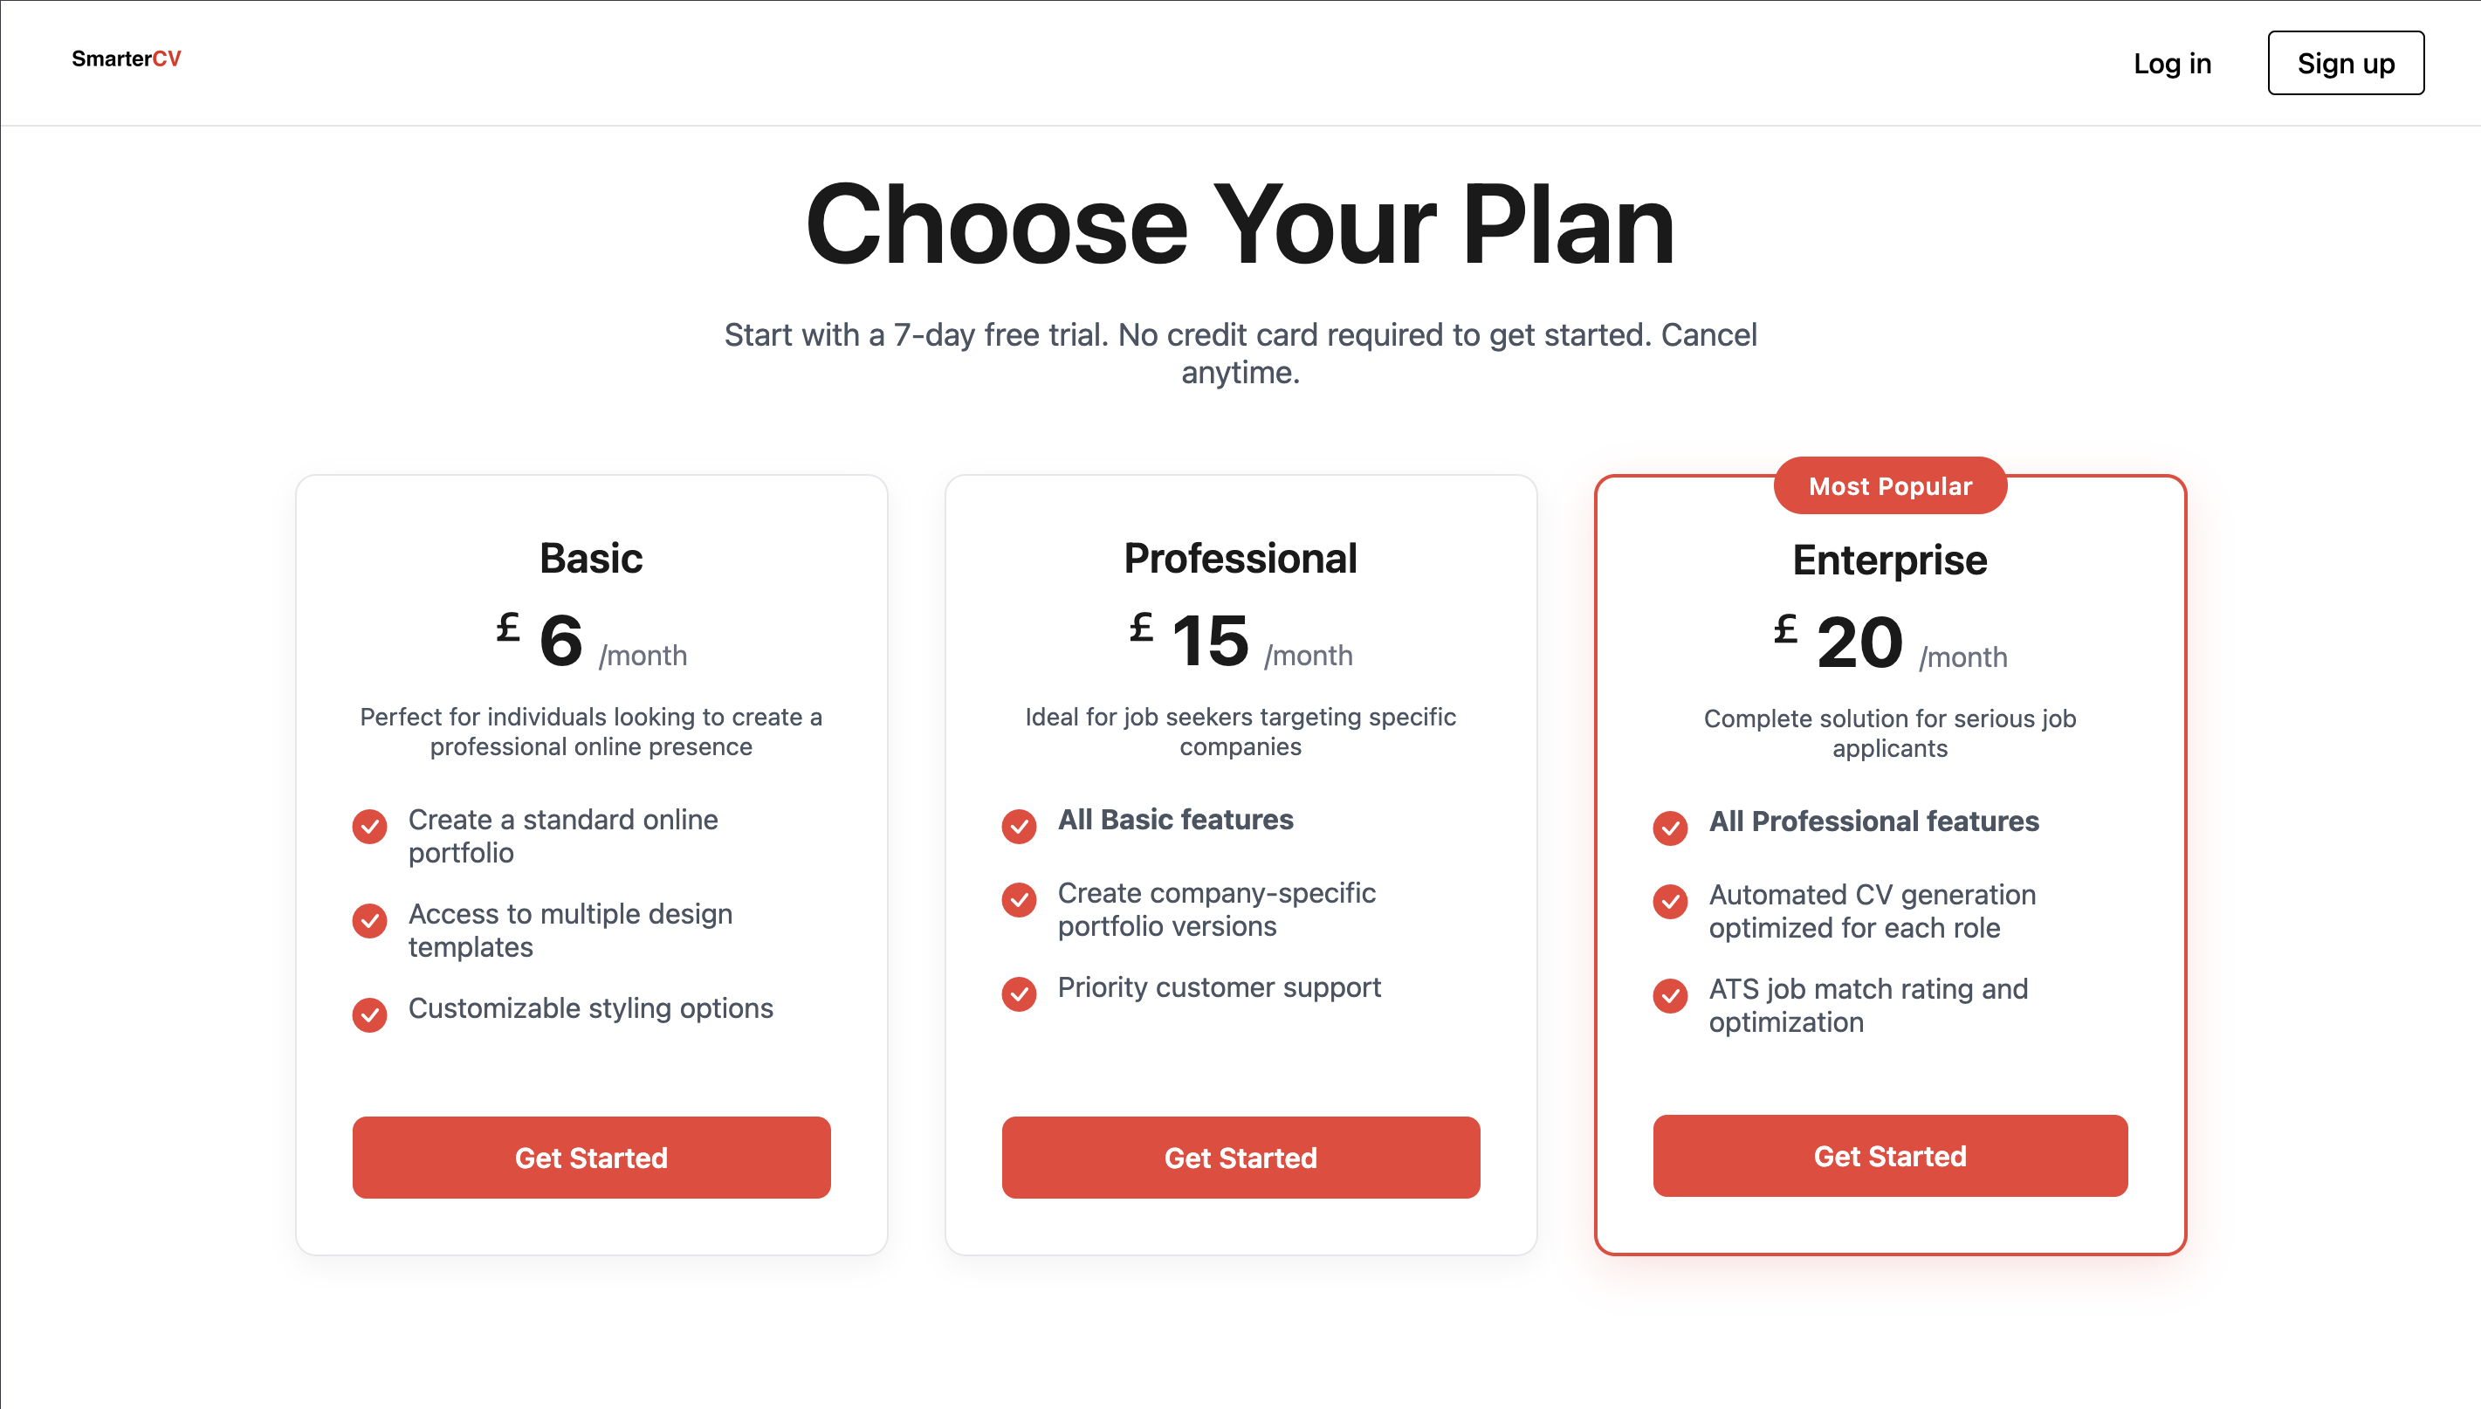Viewport: 2481px width, 1409px height.
Task: Click the SmarterCV logo
Action: 126,59
